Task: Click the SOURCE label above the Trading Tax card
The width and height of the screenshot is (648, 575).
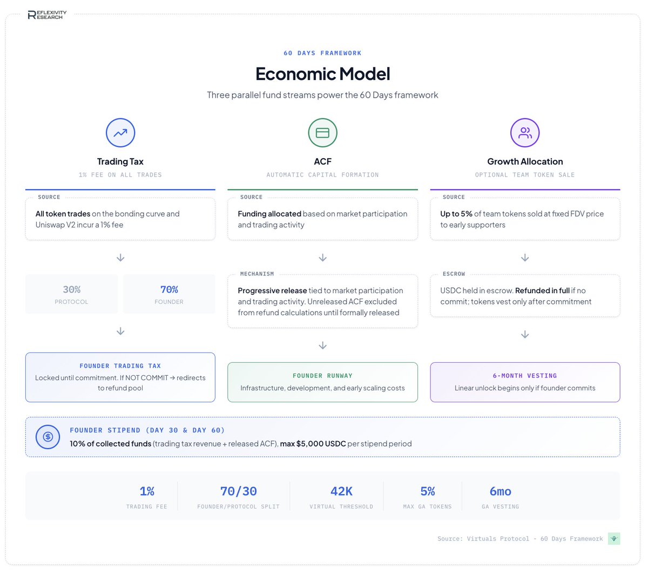Action: pyautogui.click(x=49, y=198)
